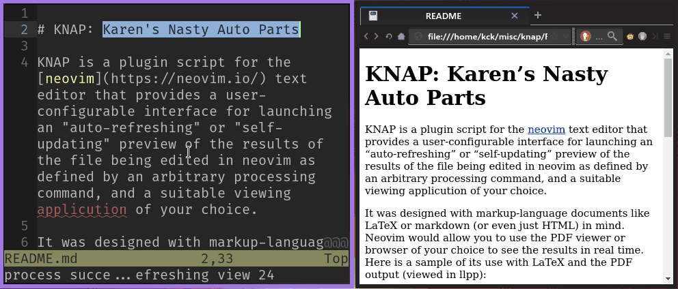Expand the toolbar overflow arrow
678x289 pixels.
655,37
